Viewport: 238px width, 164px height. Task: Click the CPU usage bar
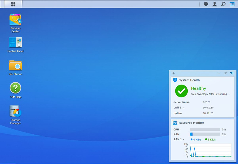[205, 129]
